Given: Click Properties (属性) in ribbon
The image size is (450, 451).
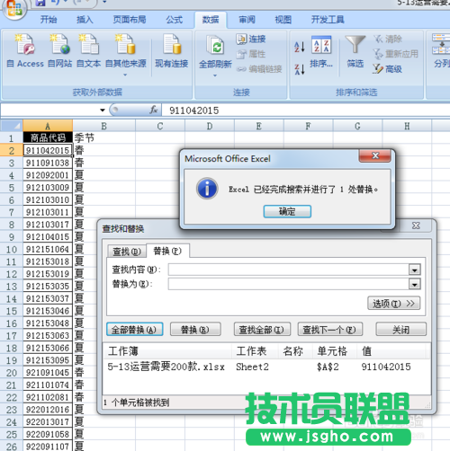Looking at the screenshot, I should (251, 54).
